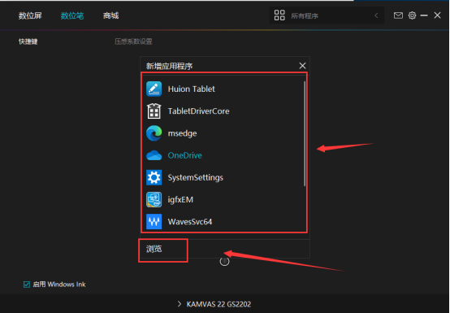Switch to the 数位笔 tab

72,15
